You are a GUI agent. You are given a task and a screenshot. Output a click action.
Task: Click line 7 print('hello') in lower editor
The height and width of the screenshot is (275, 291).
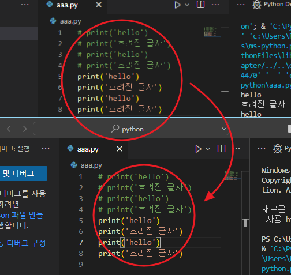pyautogui.click(x=129, y=243)
